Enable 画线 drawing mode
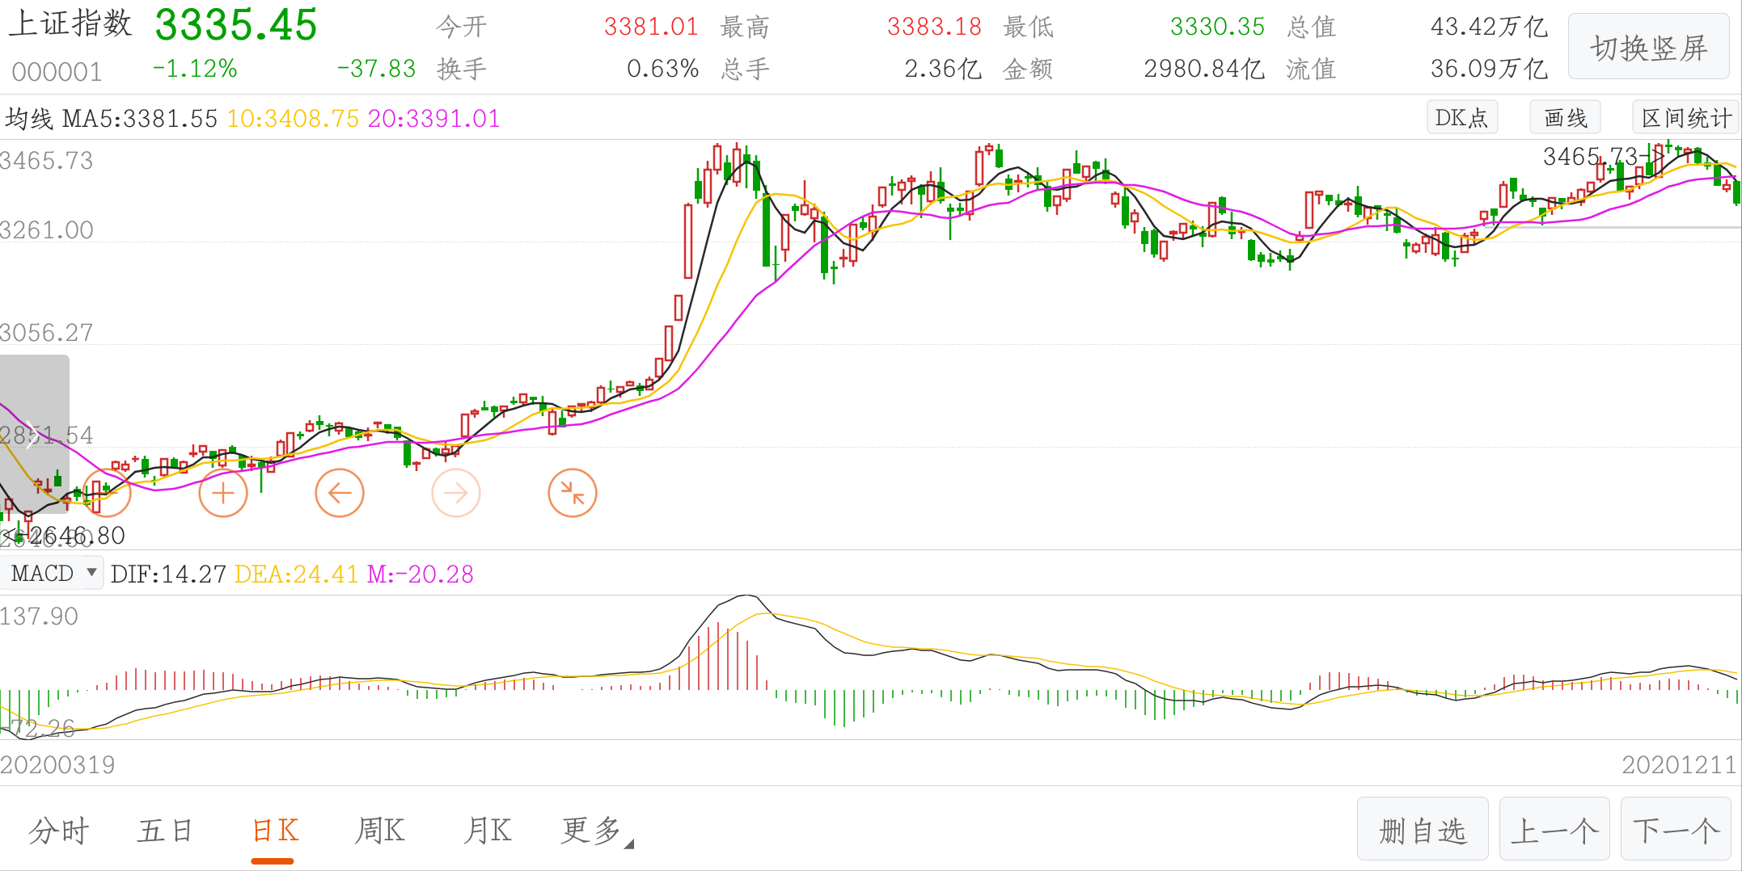1742x871 pixels. [1566, 118]
